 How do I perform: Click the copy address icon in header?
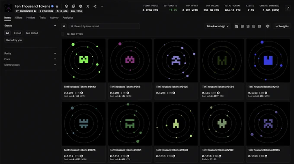pos(73,6)
